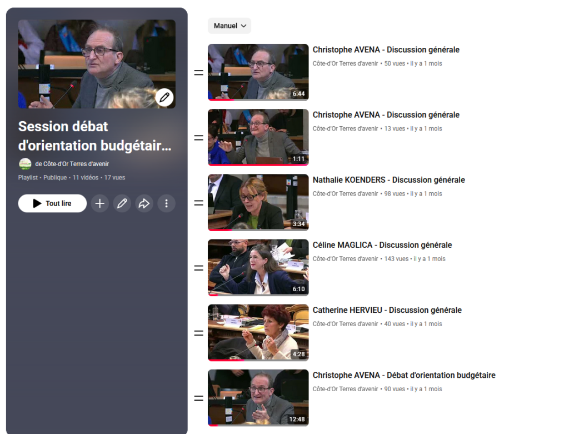
Task: Open the playlist thumbnail edit pencil icon
Action: point(164,97)
